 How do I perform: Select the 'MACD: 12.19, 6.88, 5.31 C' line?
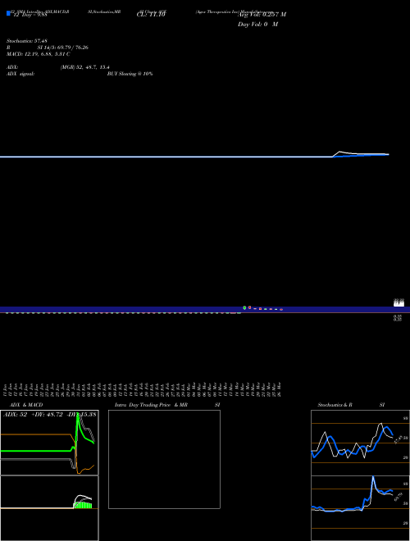[x=39, y=54]
